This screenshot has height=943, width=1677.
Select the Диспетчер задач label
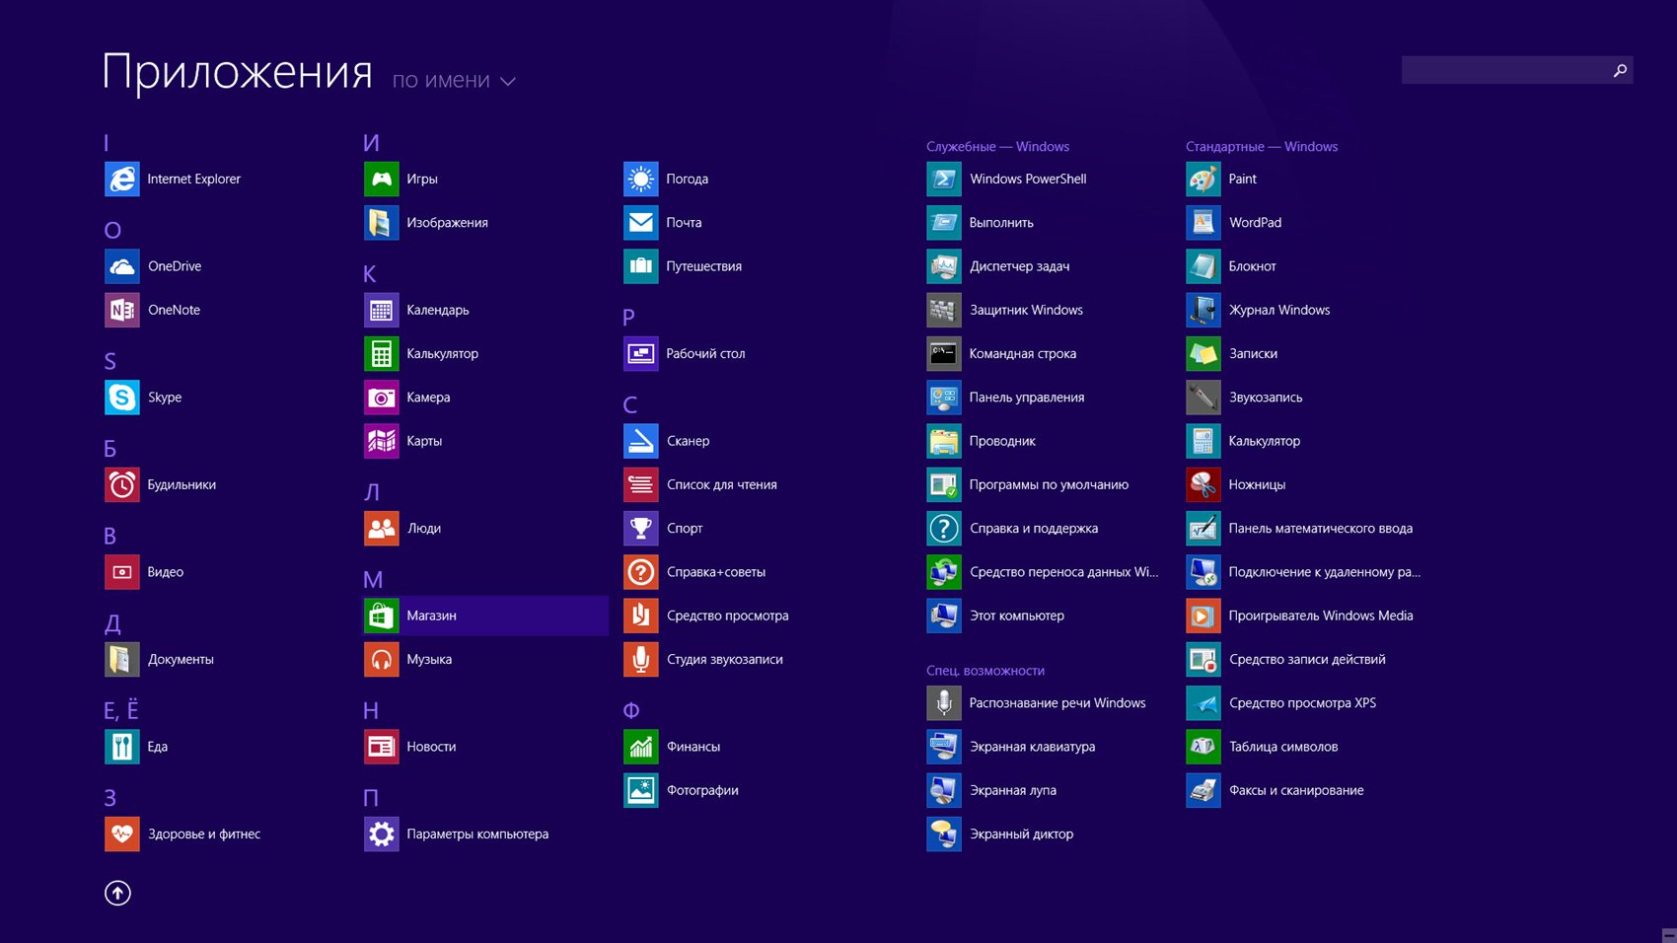pyautogui.click(x=1019, y=266)
